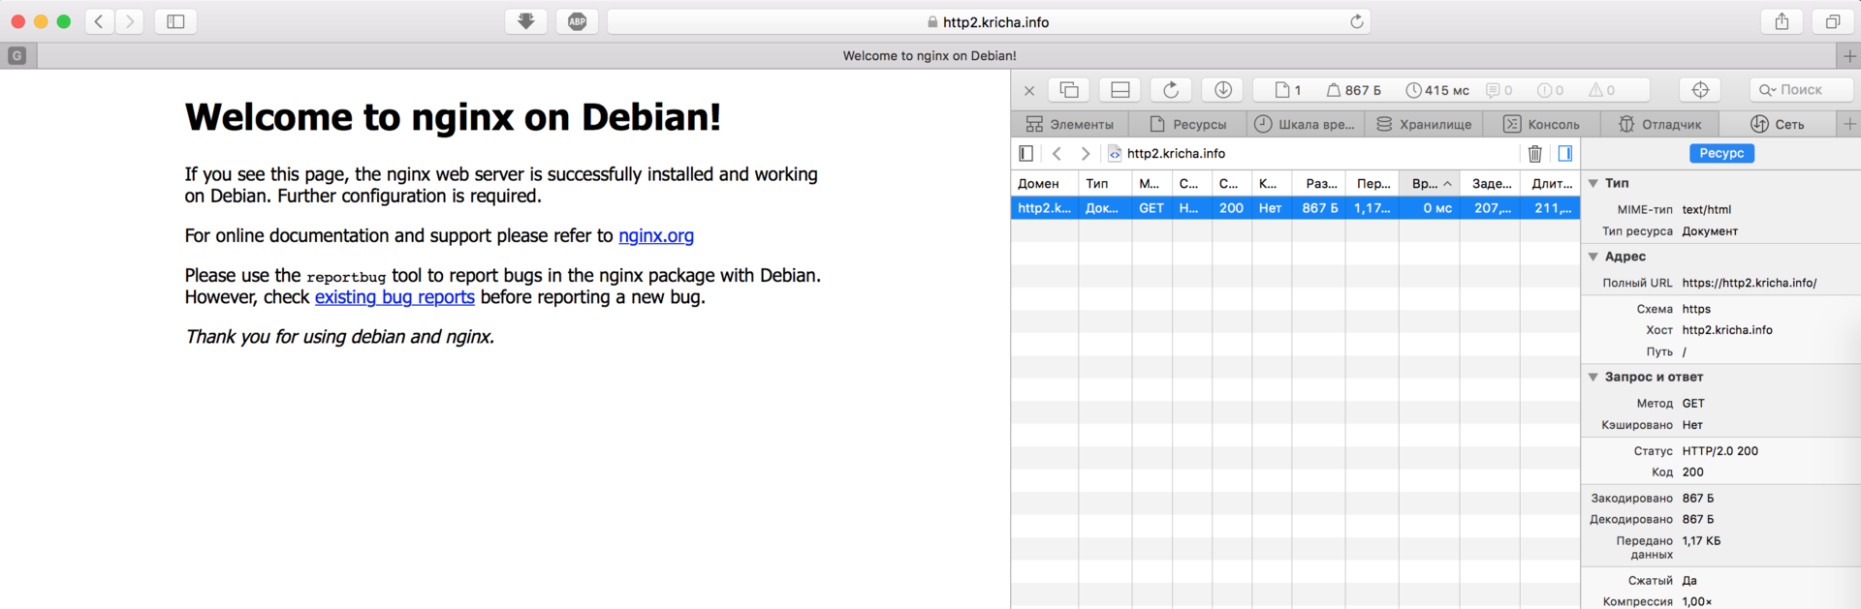The width and height of the screenshot is (1861, 609).
Task: Dock the inspector to the bottom
Action: point(1120,90)
